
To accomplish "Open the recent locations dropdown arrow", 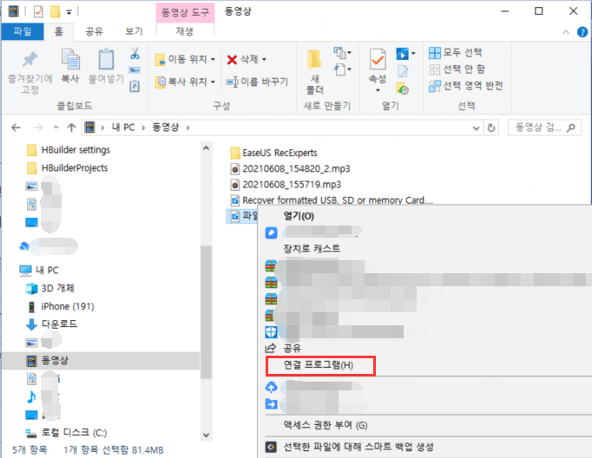I will (x=56, y=128).
